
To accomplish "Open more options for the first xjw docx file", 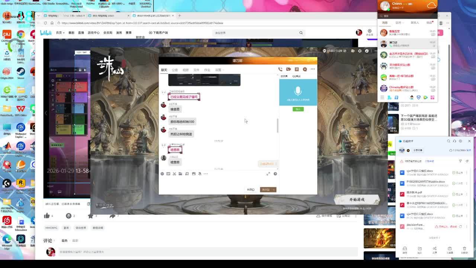I will coord(466,173).
